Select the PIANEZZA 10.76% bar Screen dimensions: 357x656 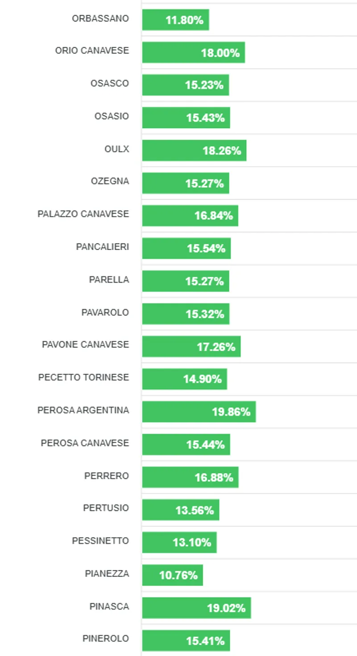coord(172,575)
